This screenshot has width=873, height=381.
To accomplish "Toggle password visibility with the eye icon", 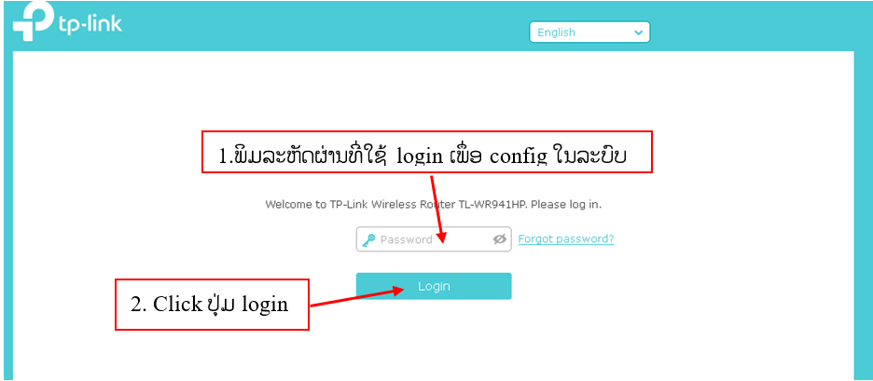I will (x=499, y=239).
